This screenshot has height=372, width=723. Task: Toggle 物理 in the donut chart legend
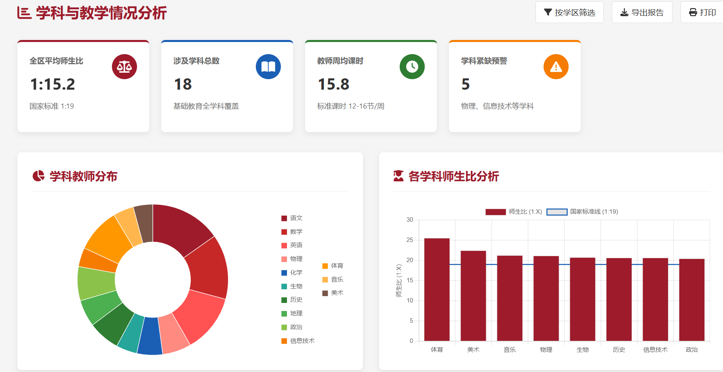pyautogui.click(x=292, y=259)
